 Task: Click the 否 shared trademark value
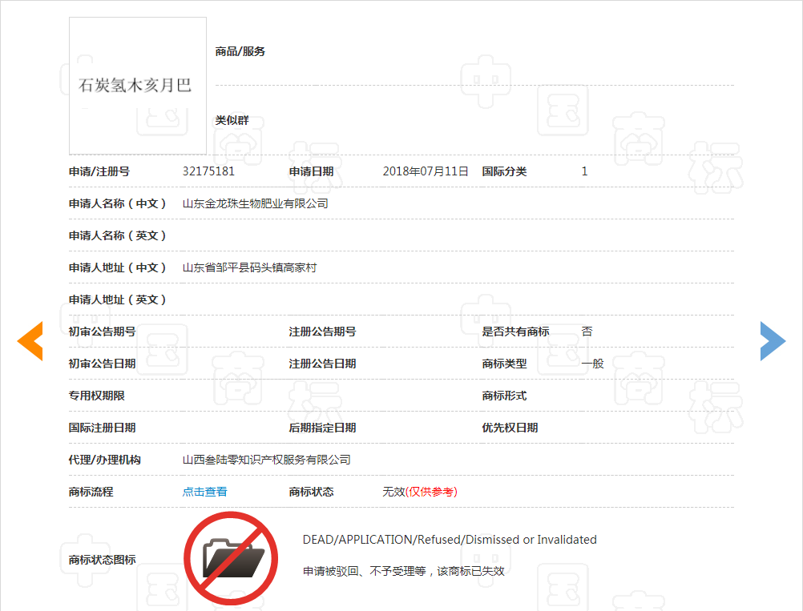tap(587, 332)
